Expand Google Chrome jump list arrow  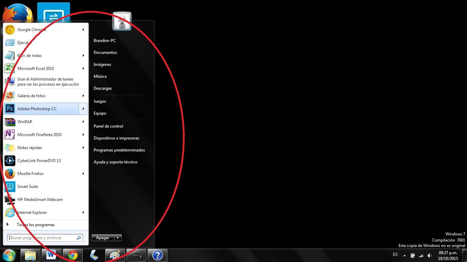pyautogui.click(x=83, y=30)
